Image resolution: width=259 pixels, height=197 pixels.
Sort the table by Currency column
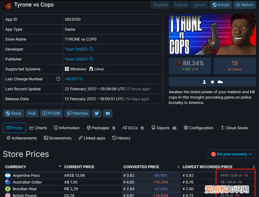click(15, 167)
